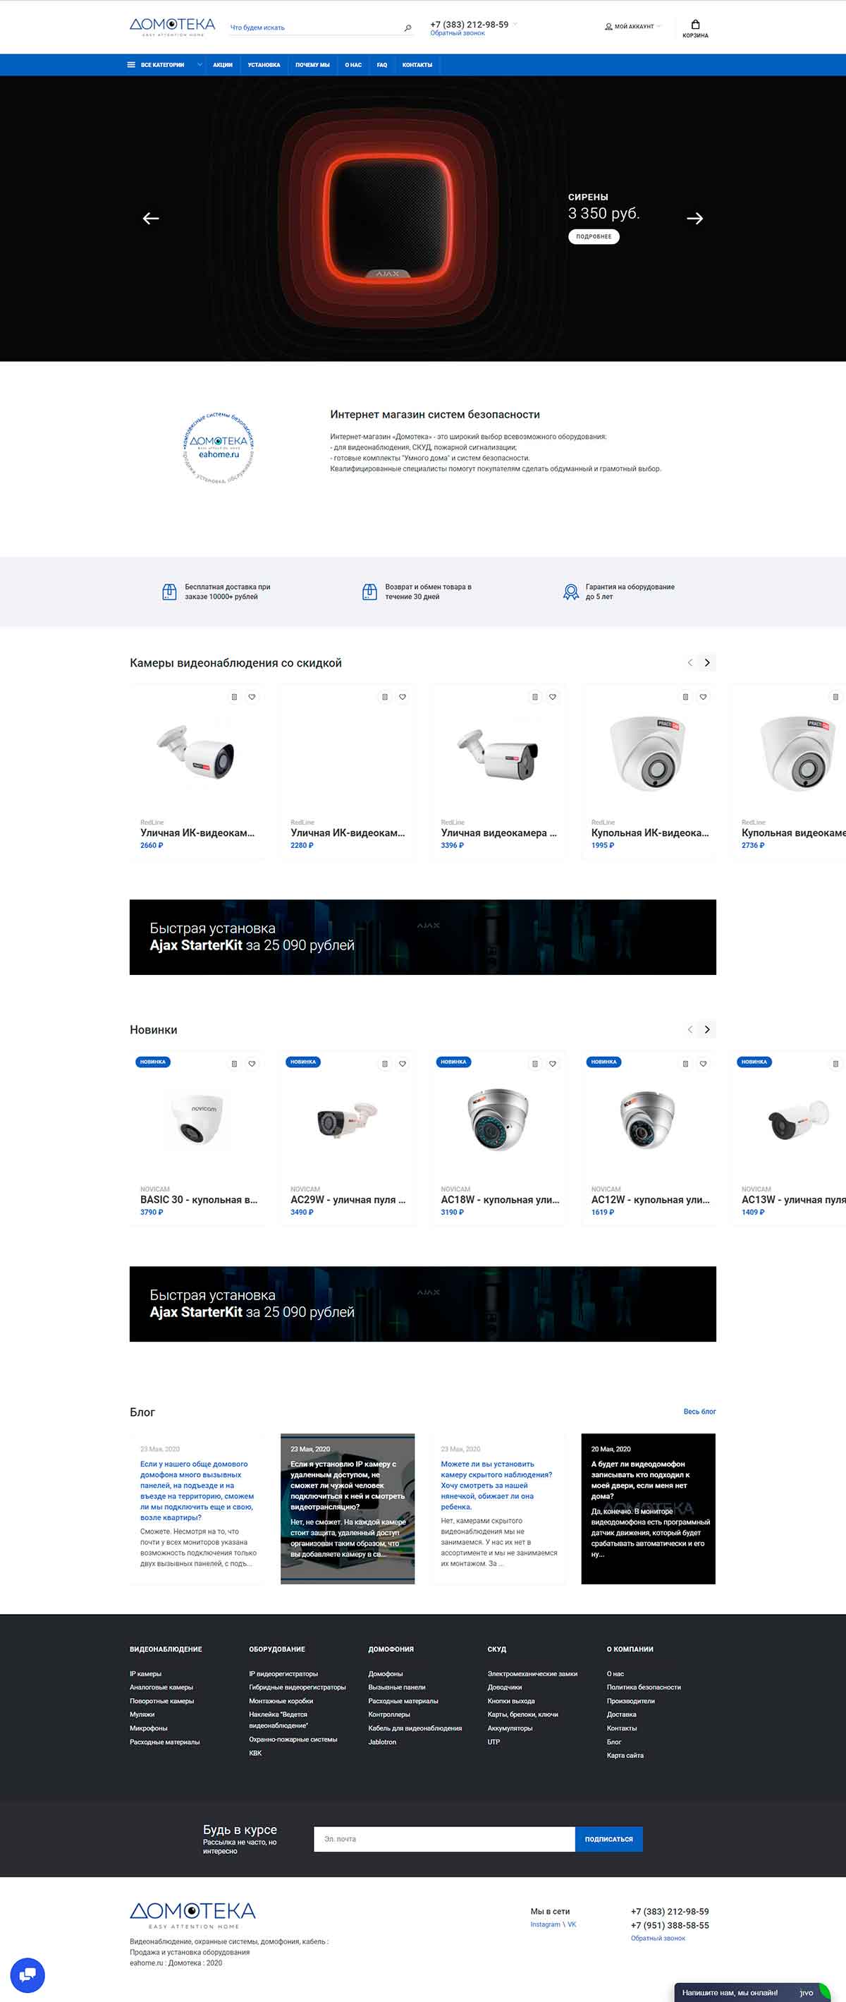This screenshot has width=846, height=2002.
Task: Expand the Все категории dropdown
Action: [165, 64]
